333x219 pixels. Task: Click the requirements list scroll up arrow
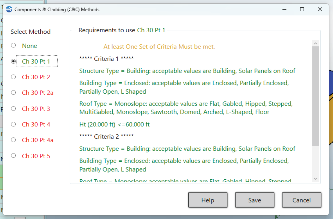[x=315, y=43]
